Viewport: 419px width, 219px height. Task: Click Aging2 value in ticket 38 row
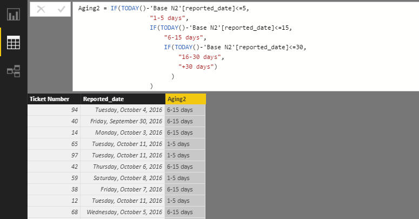coord(185,189)
